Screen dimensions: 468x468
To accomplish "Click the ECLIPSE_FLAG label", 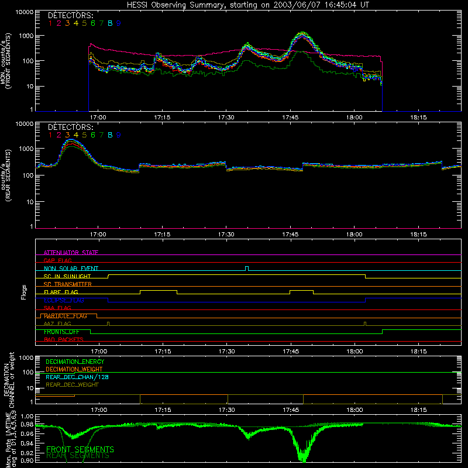I will pos(64,300).
